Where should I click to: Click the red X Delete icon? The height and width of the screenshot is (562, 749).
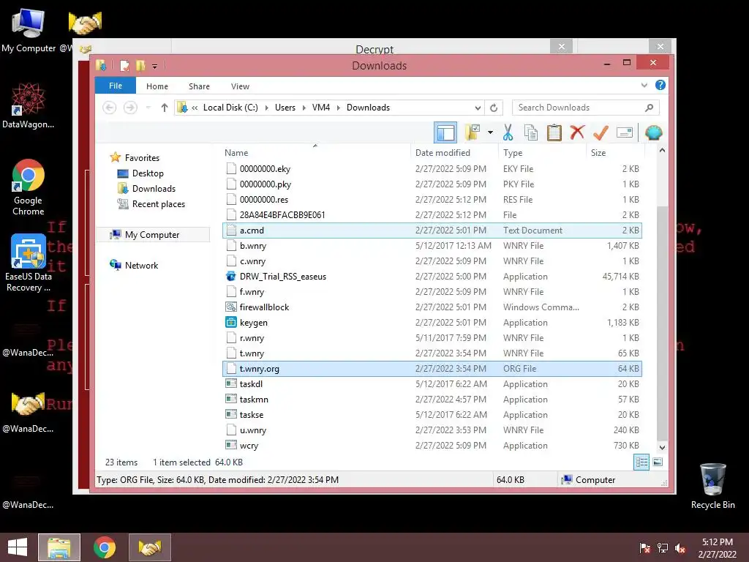click(577, 132)
